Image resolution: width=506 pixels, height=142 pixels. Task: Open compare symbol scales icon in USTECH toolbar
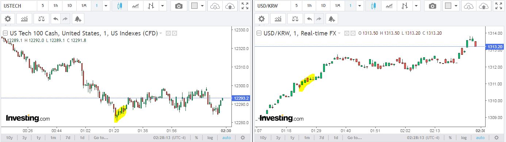(x=41, y=19)
